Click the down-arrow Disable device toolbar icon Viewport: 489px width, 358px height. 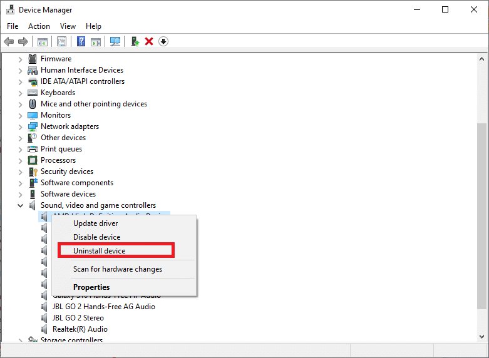point(163,41)
